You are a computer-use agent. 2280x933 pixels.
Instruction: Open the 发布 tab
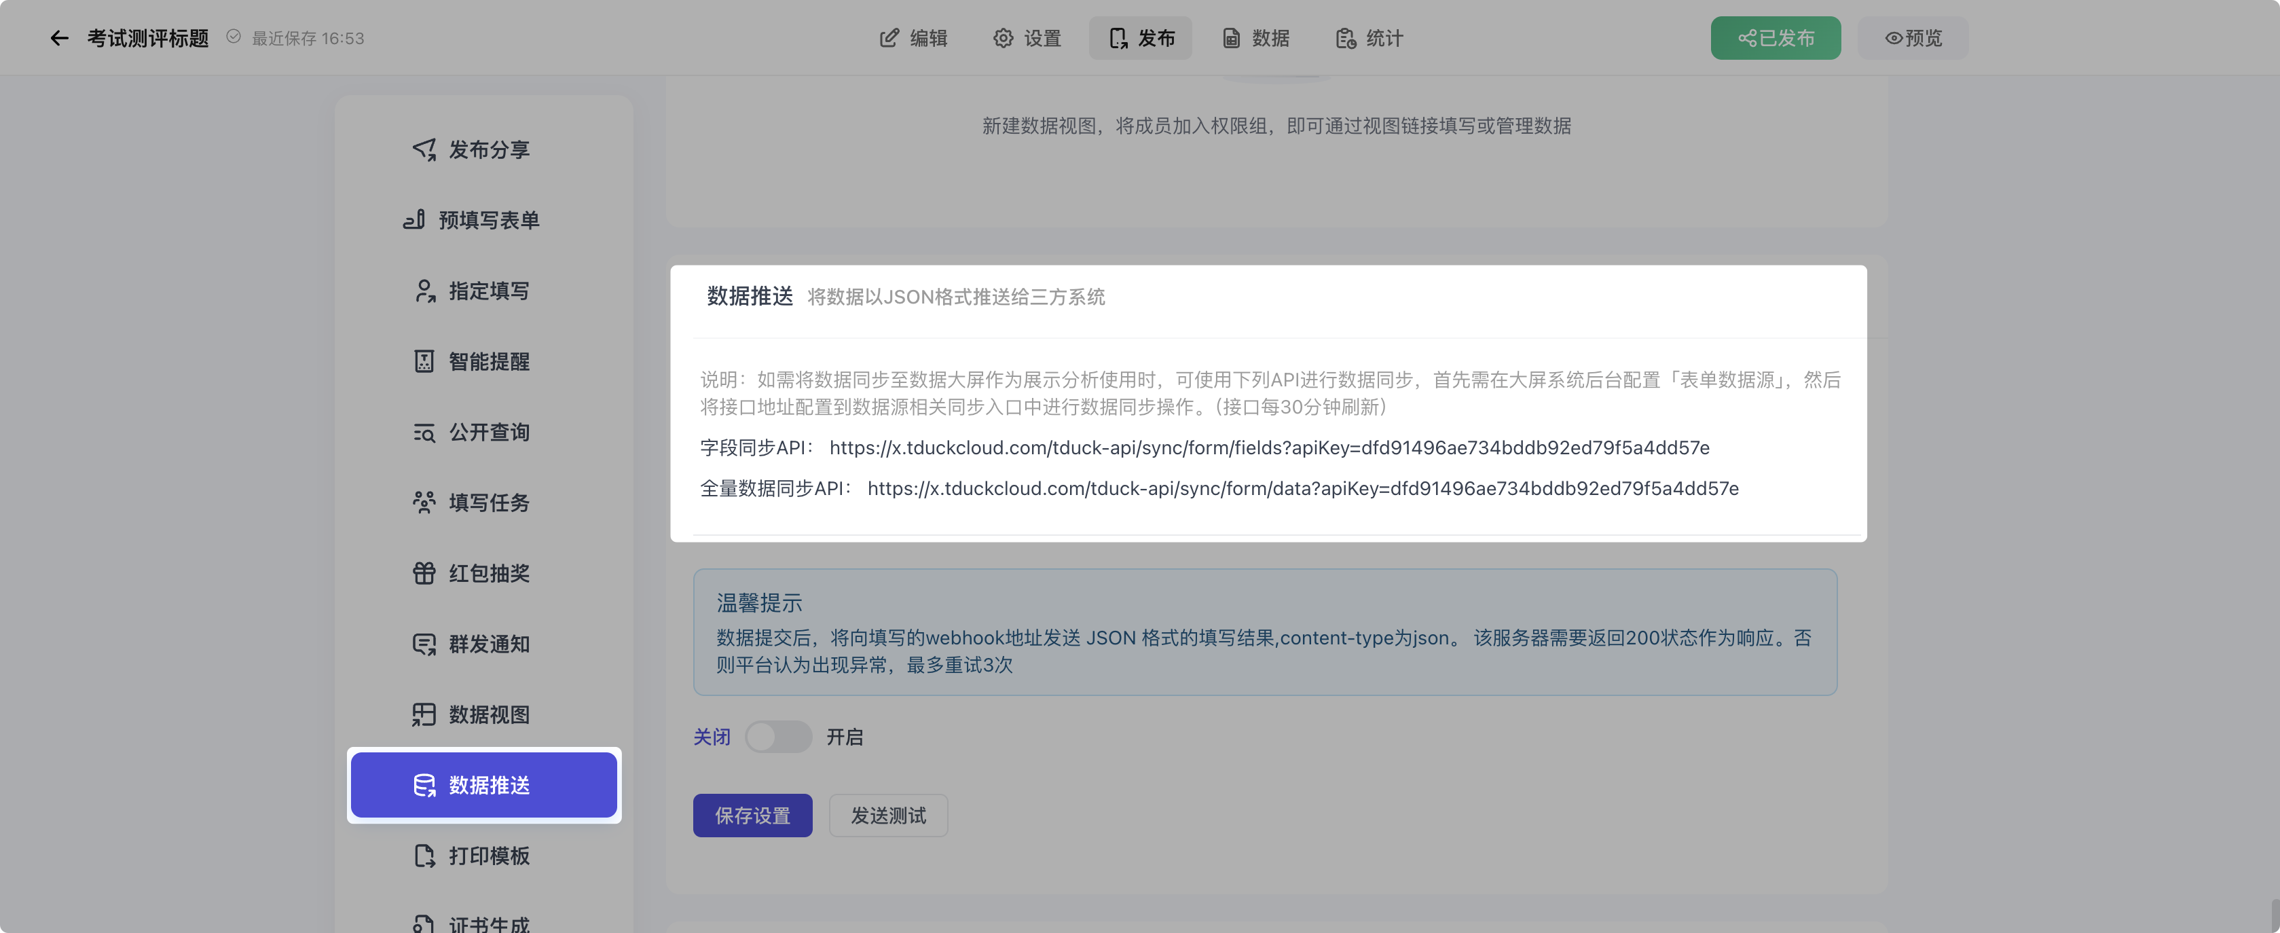click(x=1140, y=38)
